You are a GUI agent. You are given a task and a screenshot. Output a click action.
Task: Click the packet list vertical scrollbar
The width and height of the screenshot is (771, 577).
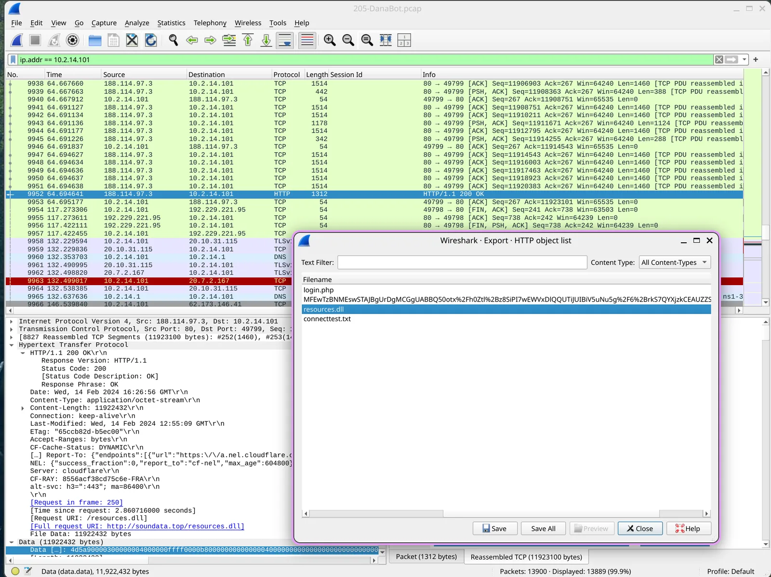(766, 187)
